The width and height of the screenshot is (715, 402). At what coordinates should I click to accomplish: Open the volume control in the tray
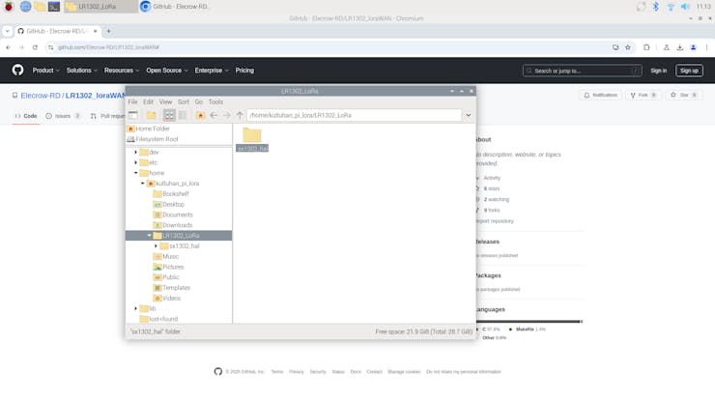click(x=685, y=7)
